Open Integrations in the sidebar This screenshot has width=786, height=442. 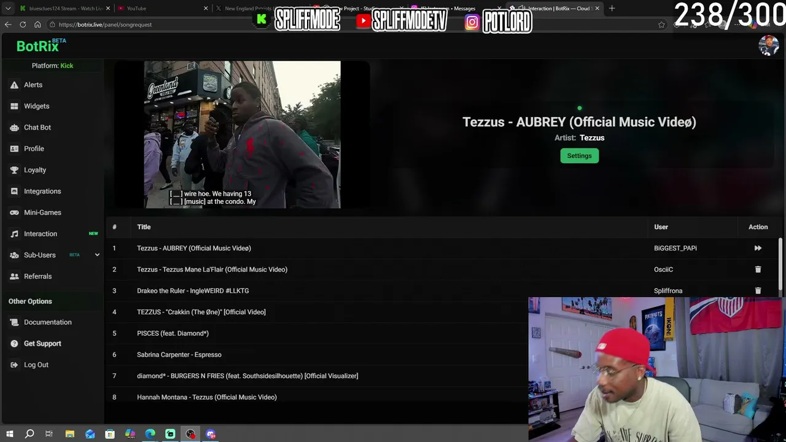(42, 191)
